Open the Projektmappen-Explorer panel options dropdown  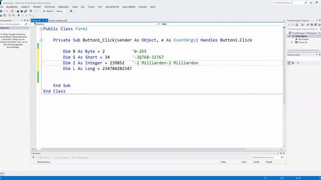tap(317, 20)
